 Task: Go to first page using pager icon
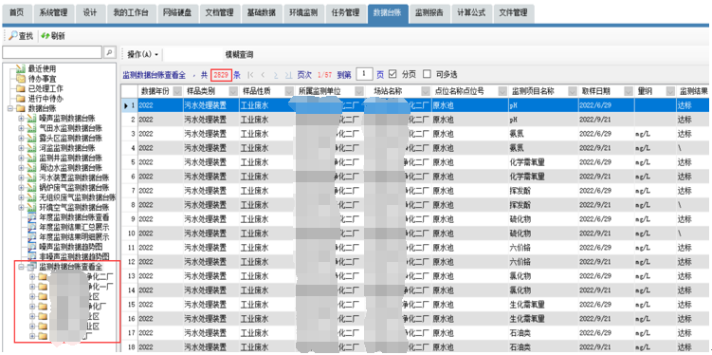pyautogui.click(x=250, y=74)
